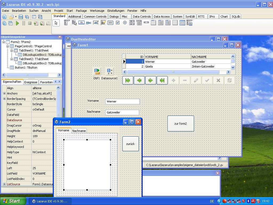Collapse the TabSheet2 tree node

pos(12,59)
